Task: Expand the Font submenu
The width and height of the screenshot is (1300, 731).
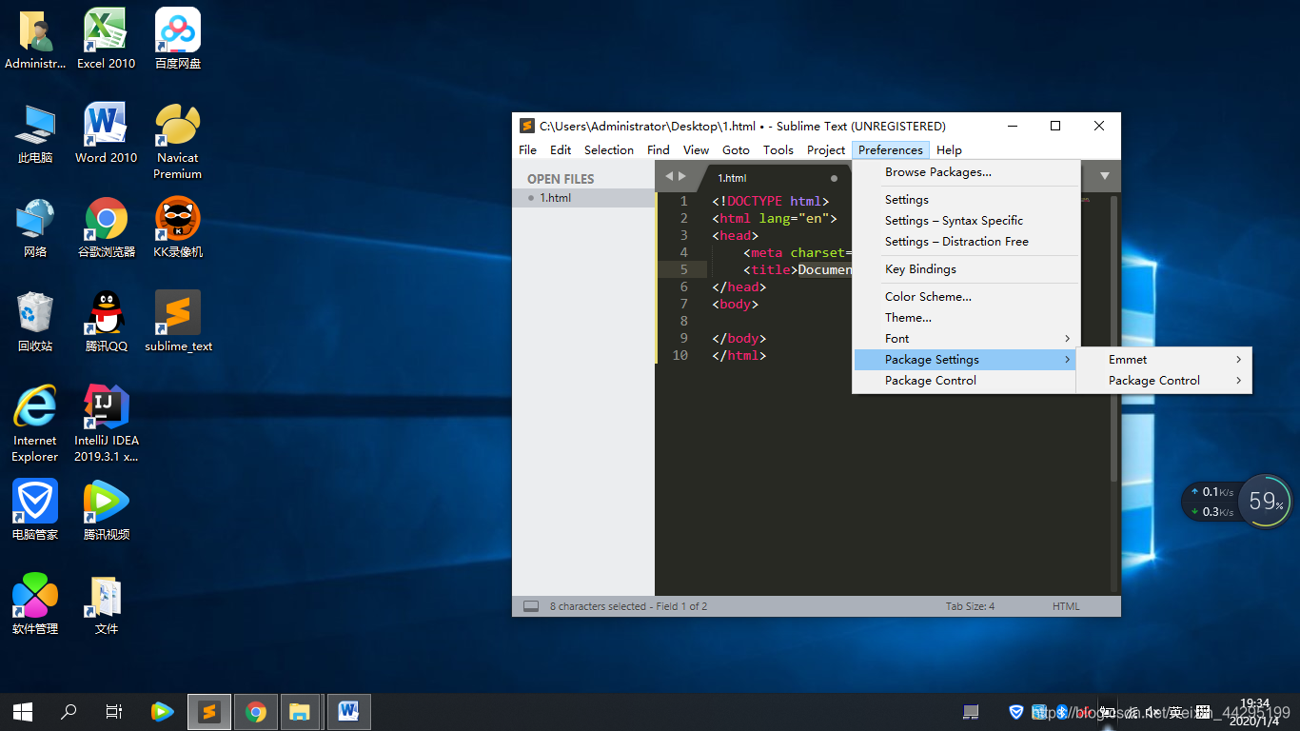Action: pyautogui.click(x=966, y=339)
